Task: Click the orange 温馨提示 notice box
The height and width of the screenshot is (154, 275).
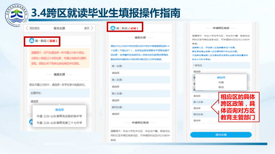Action: pyautogui.click(x=59, y=58)
